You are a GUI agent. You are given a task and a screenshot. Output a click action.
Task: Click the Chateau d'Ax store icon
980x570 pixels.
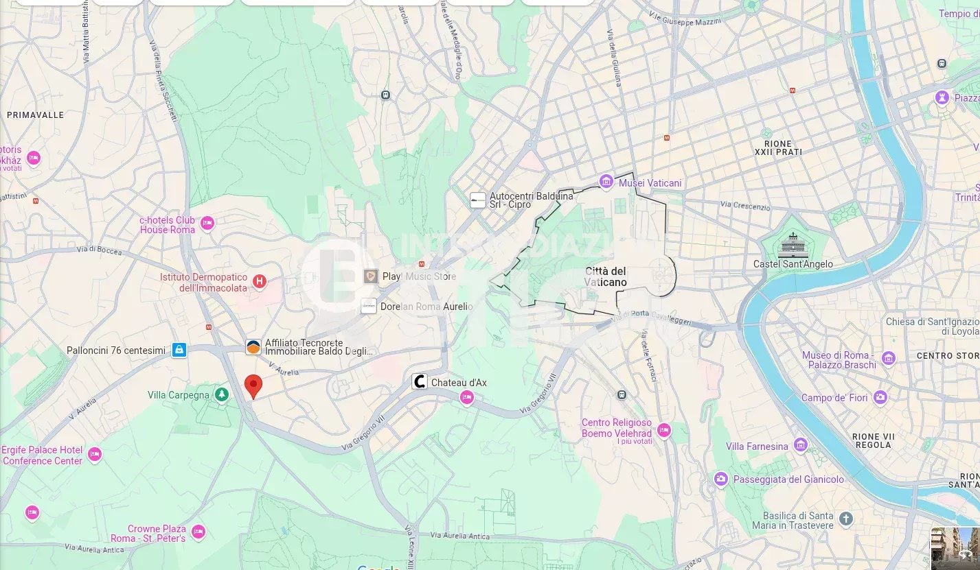pos(419,381)
